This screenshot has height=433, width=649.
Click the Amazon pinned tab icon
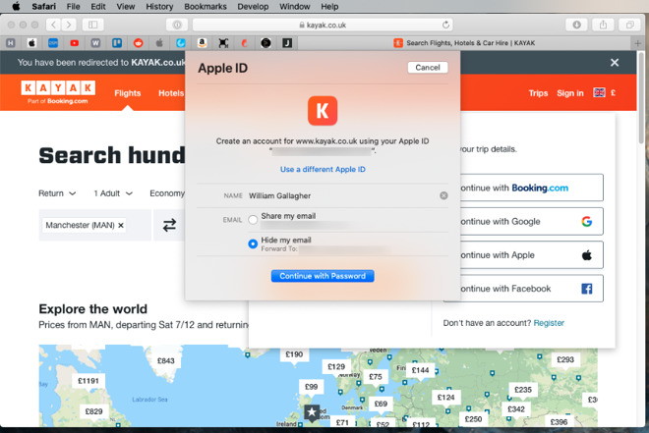202,43
